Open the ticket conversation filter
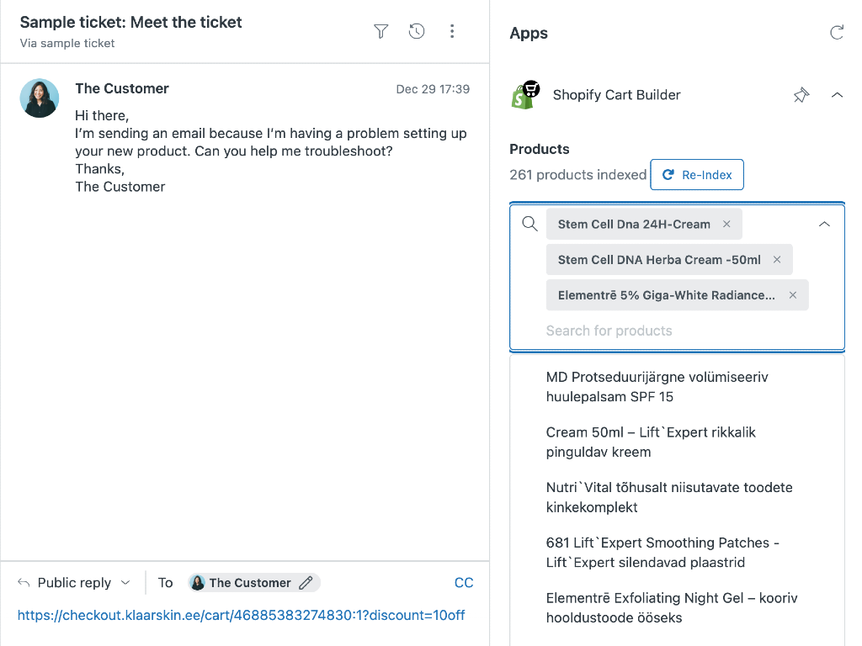 (381, 32)
